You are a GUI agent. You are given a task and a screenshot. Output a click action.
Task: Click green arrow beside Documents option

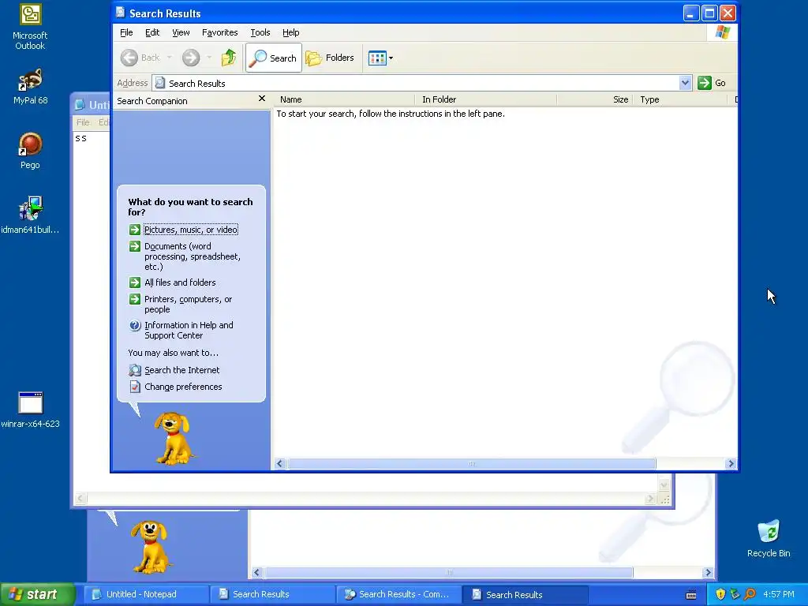(134, 246)
